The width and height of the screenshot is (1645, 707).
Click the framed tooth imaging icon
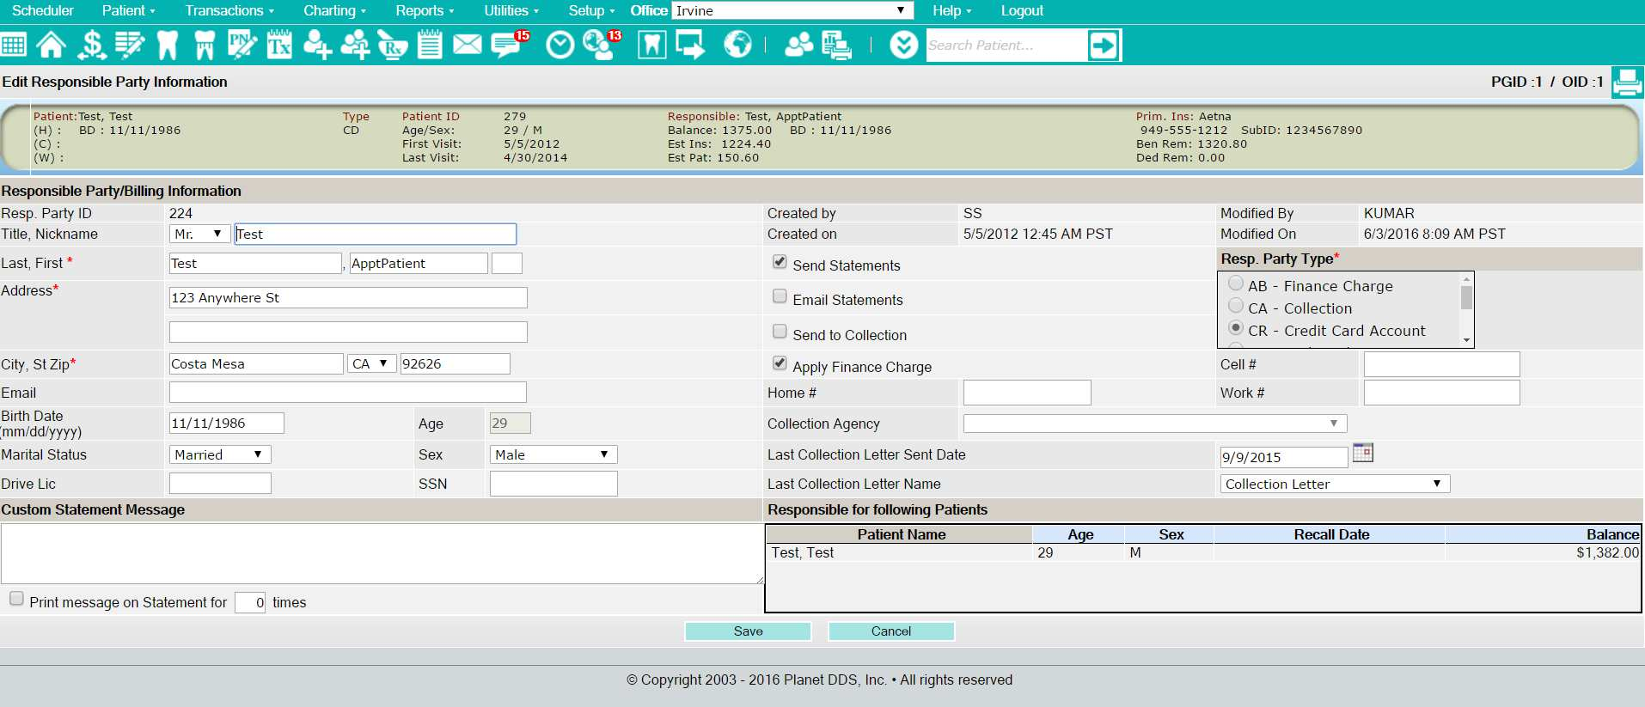(x=652, y=45)
